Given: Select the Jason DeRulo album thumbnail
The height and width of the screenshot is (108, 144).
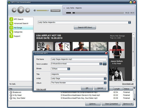Looking at the screenshot, I should tap(117, 50).
